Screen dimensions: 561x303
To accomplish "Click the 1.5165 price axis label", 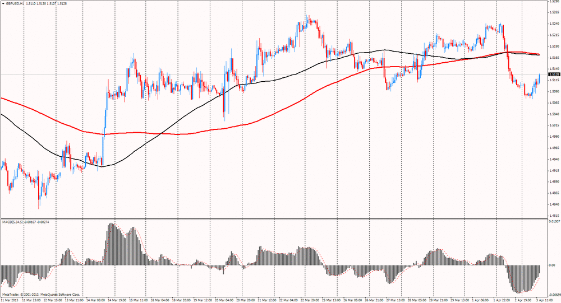I will (554, 58).
